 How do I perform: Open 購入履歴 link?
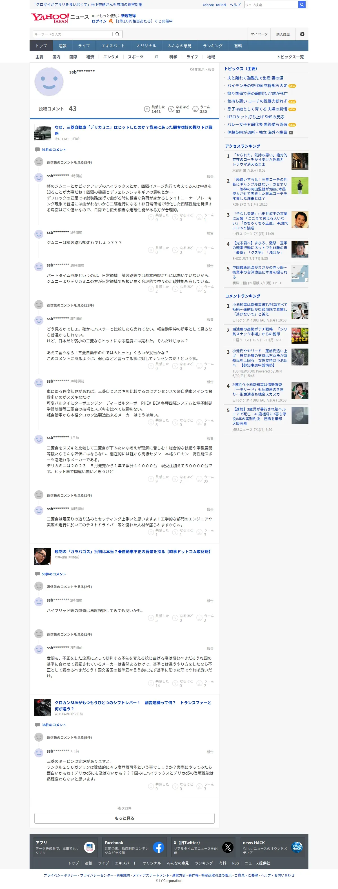[x=283, y=34]
